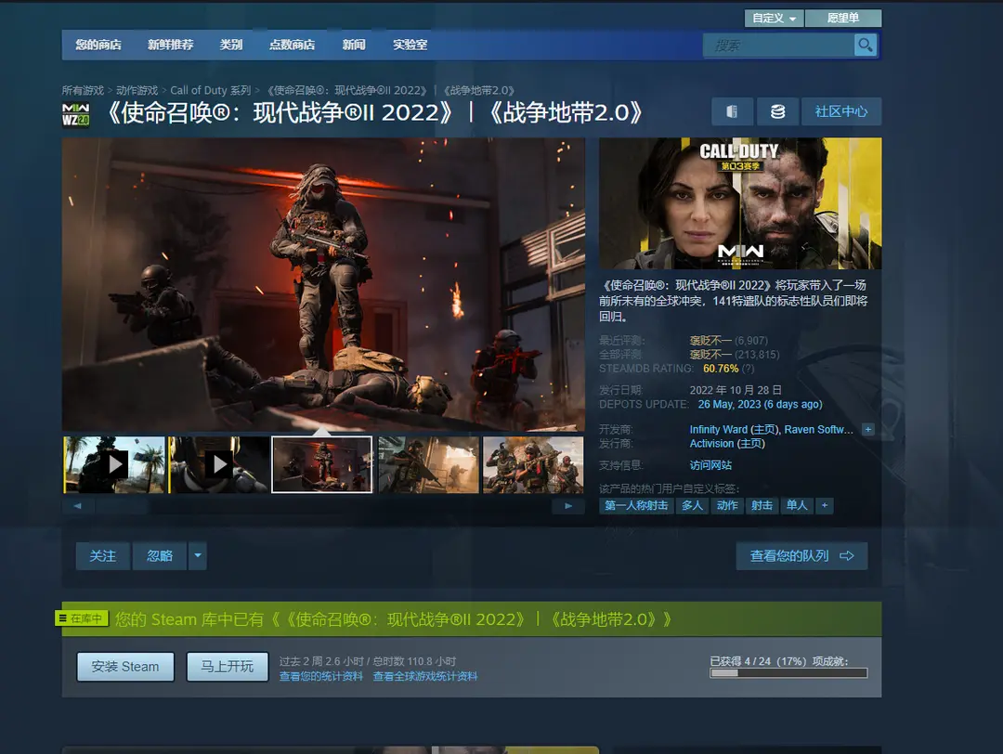Expand developers list plus icon
The width and height of the screenshot is (1003, 754).
pyautogui.click(x=868, y=430)
